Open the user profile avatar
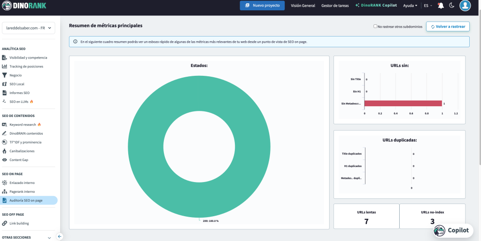The image size is (481, 241). [465, 6]
